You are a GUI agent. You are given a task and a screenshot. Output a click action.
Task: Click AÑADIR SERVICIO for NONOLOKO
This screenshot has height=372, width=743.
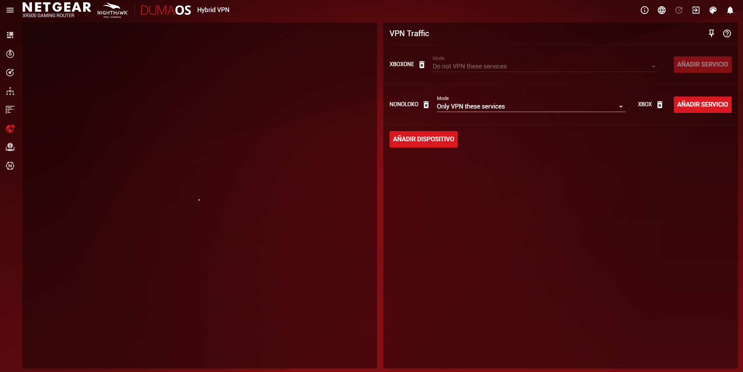point(702,104)
